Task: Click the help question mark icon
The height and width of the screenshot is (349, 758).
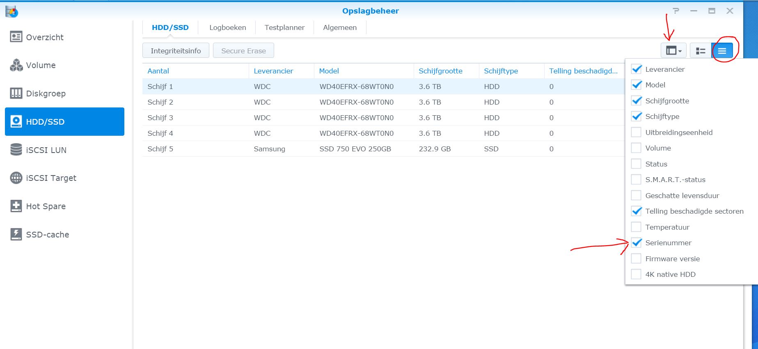Action: click(676, 11)
